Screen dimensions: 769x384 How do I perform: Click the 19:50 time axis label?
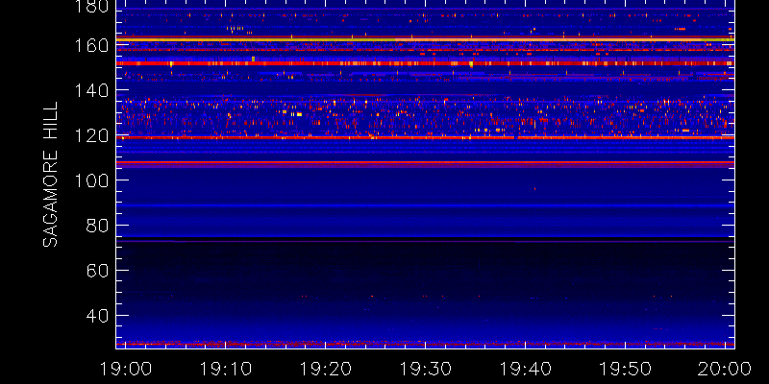point(626,369)
